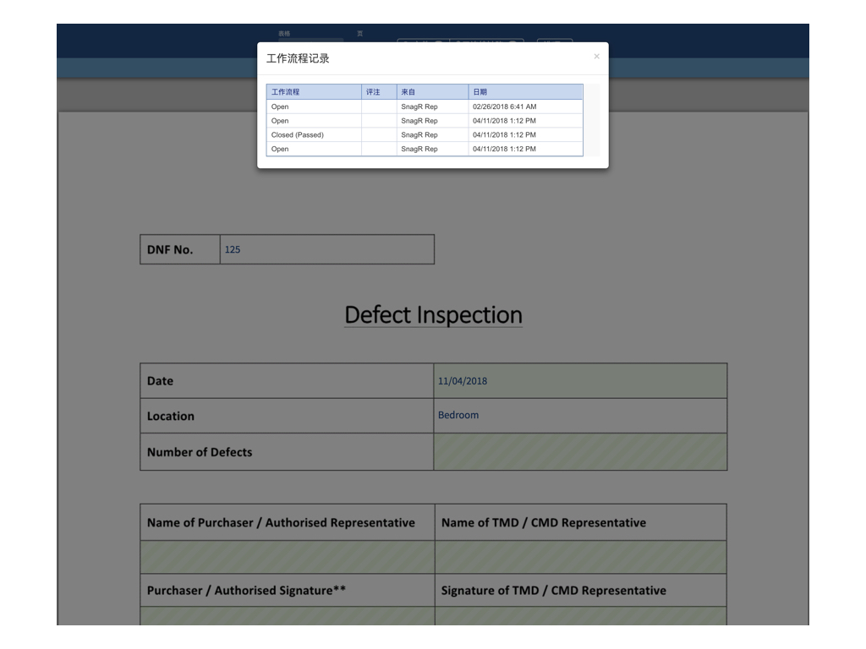This screenshot has width=866, height=649.
Task: Select the 工作流程记录 dialog title
Action: click(x=298, y=58)
